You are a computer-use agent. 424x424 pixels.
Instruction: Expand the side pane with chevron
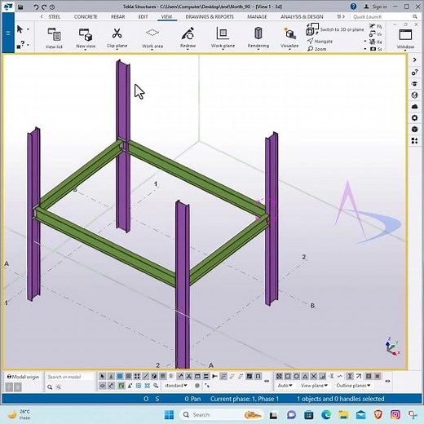click(x=414, y=60)
